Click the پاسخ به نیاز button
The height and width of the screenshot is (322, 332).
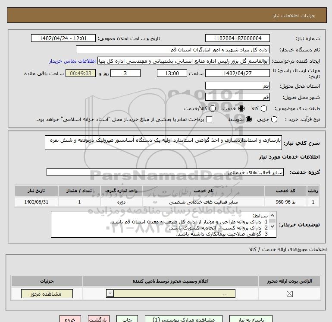click(x=251, y=319)
